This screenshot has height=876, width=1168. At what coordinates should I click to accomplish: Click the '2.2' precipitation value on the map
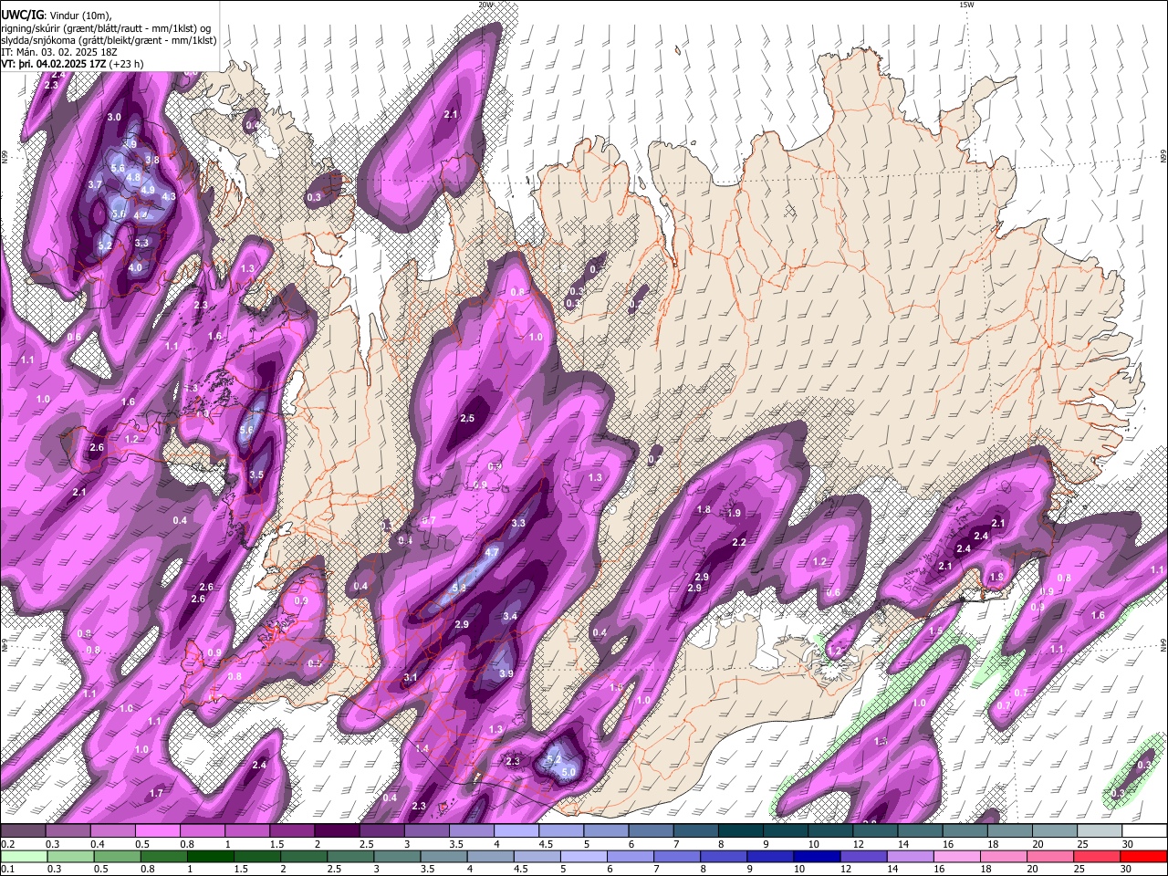pyautogui.click(x=739, y=542)
